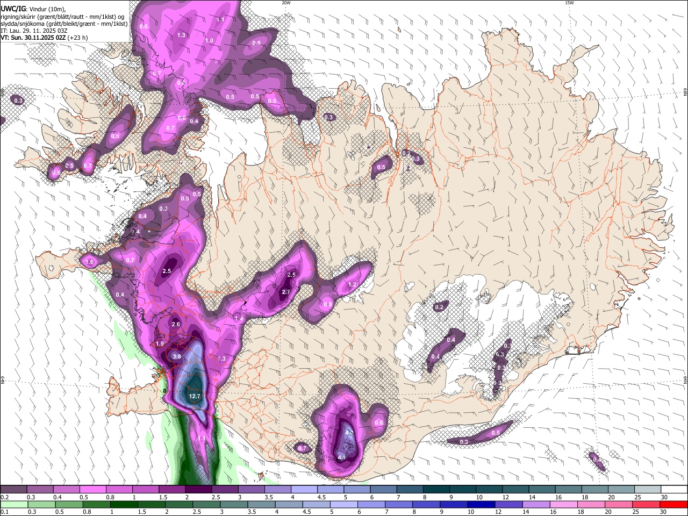Click the 3.8 precipitation value label
Screen dimensions: 688x516
pos(177,356)
